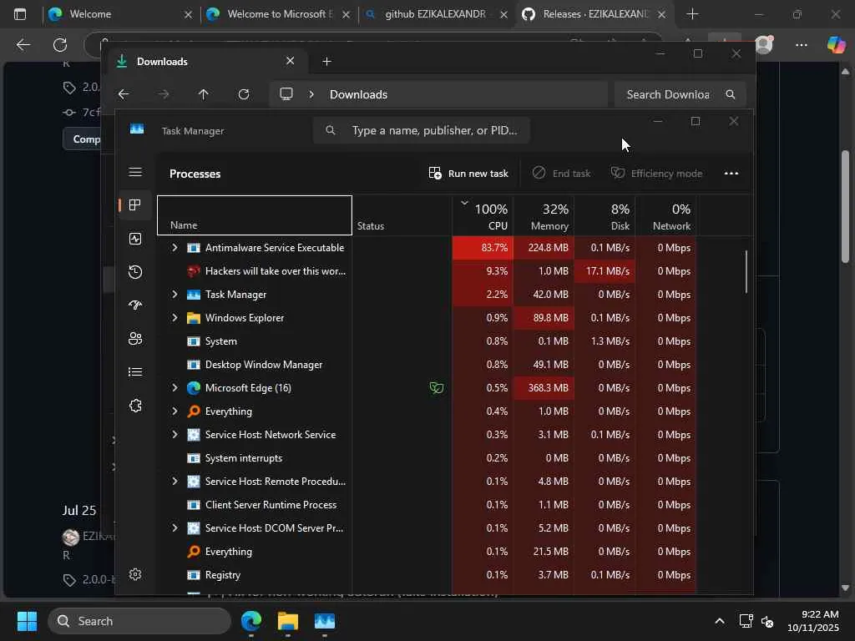Open the Details sidebar icon
855x641 pixels.
135,371
